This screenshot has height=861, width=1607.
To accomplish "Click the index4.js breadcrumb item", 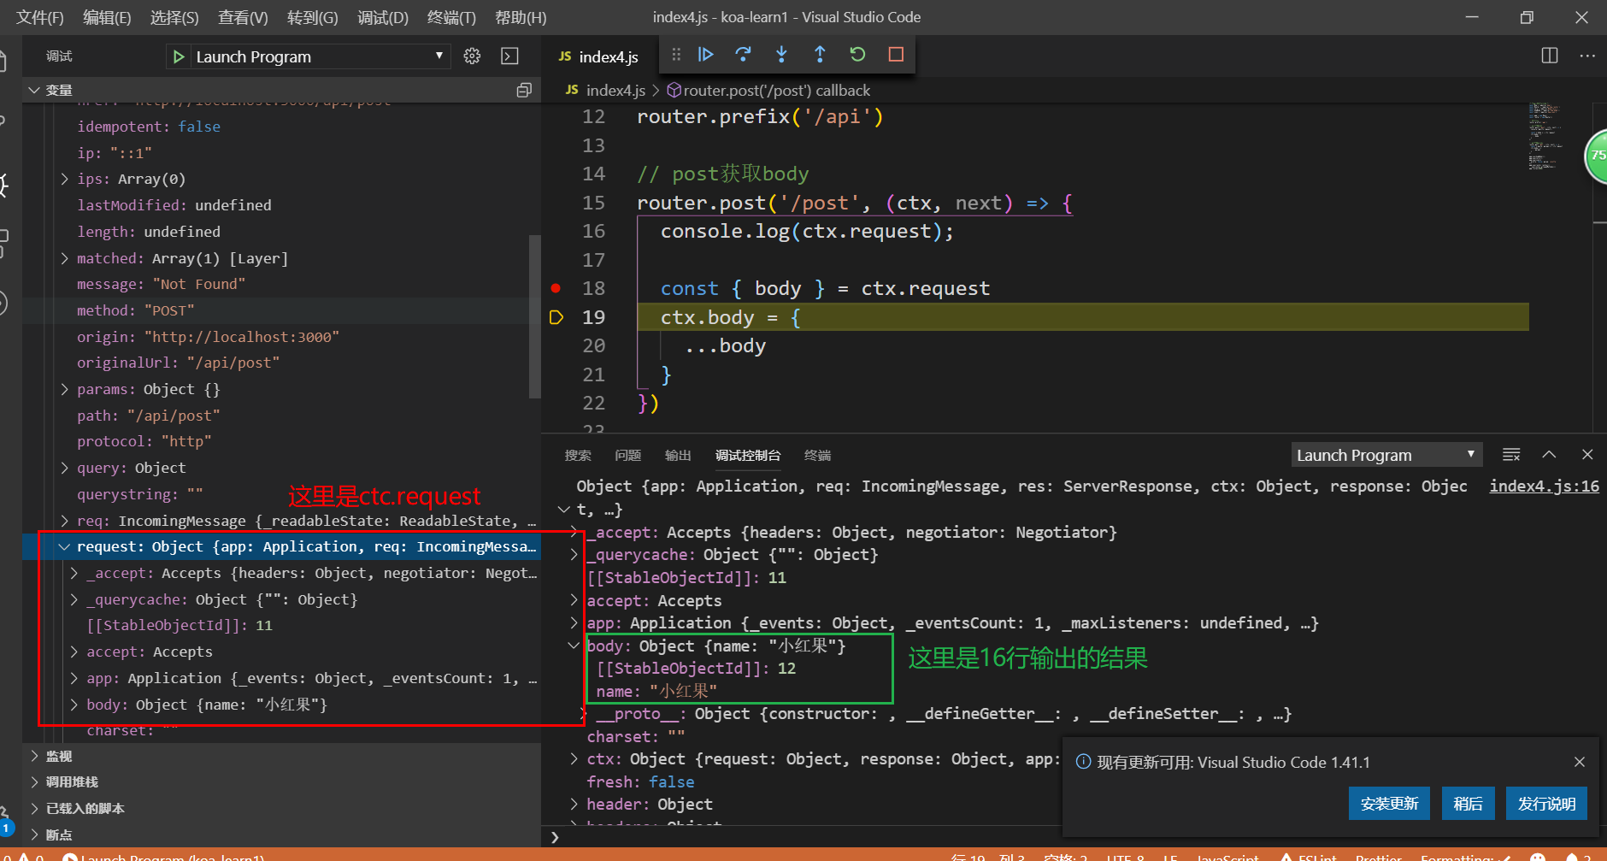I will (606, 90).
